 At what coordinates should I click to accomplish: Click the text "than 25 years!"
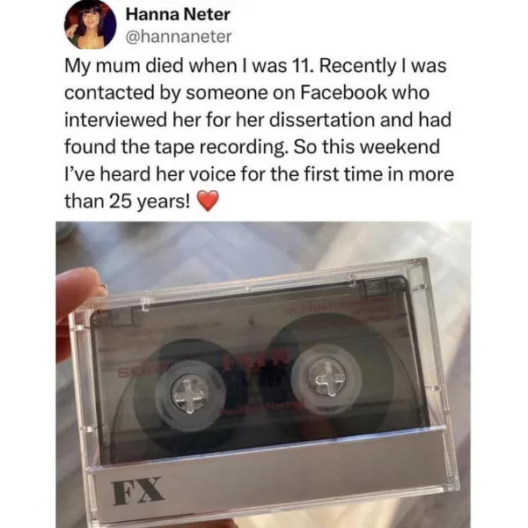(128, 202)
